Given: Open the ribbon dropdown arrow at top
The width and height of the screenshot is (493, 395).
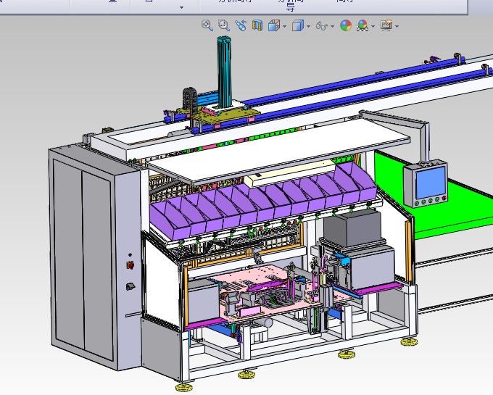Looking at the screenshot, I should pyautogui.click(x=181, y=8).
